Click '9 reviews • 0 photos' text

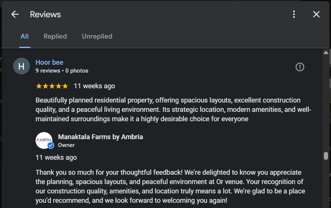click(x=62, y=71)
